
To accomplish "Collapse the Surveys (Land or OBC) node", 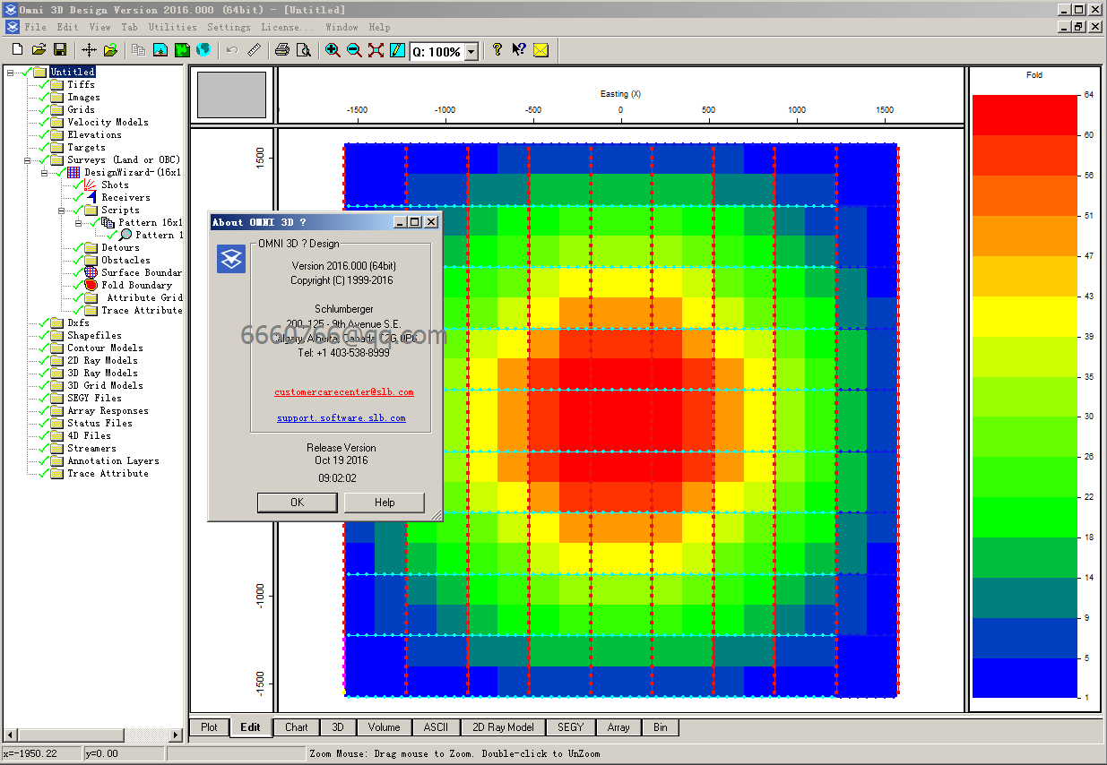I will click(28, 160).
